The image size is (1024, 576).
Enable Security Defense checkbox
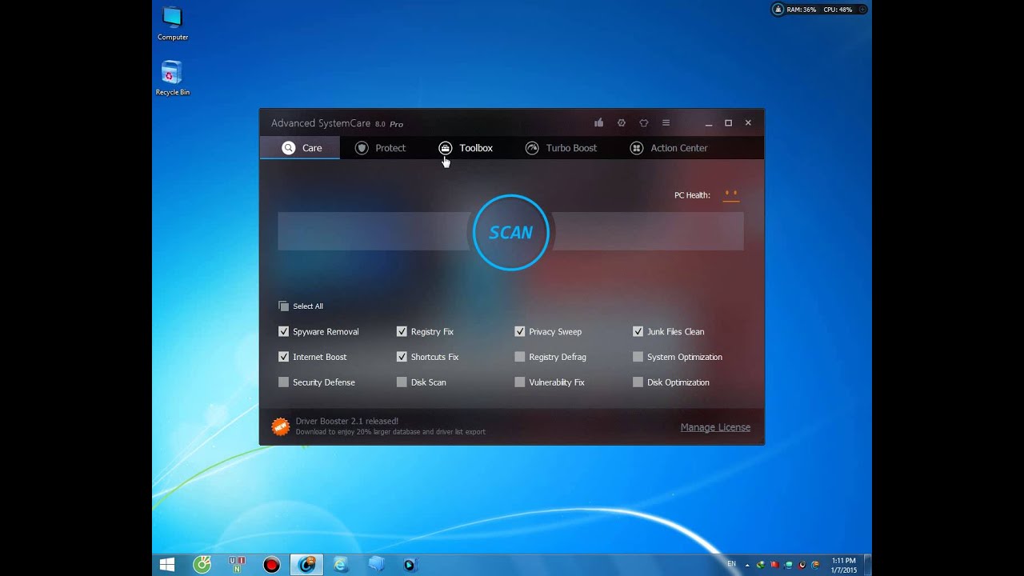pyautogui.click(x=283, y=382)
